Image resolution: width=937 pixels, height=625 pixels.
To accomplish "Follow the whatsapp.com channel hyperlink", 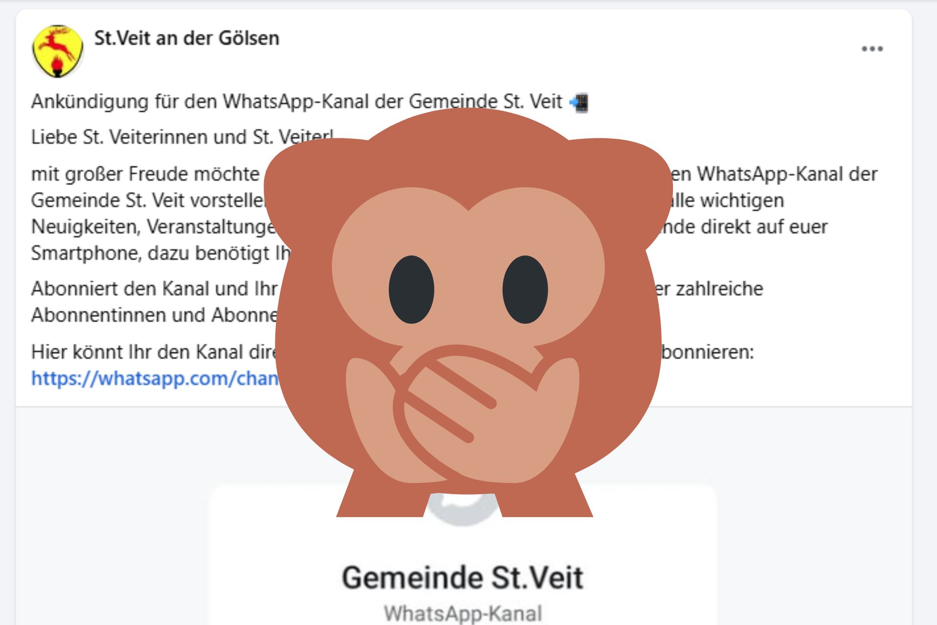I will coord(155,378).
